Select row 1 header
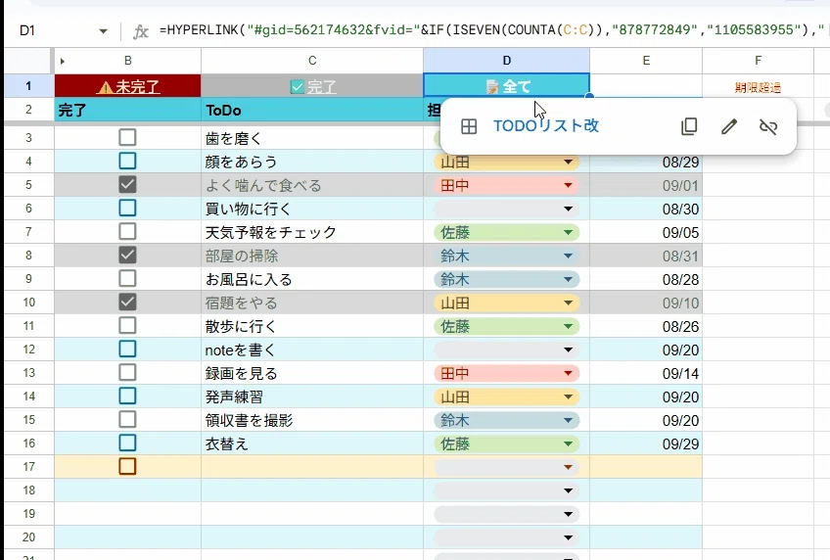The height and width of the screenshot is (560, 830). (x=28, y=86)
